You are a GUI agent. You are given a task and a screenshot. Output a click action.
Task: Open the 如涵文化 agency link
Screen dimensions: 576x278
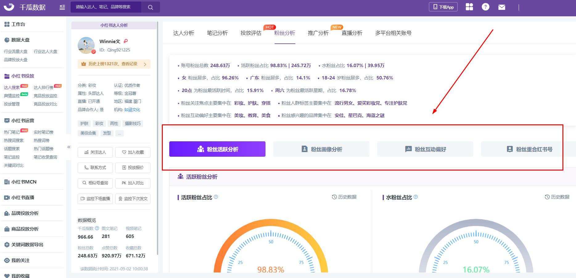pyautogui.click(x=132, y=110)
